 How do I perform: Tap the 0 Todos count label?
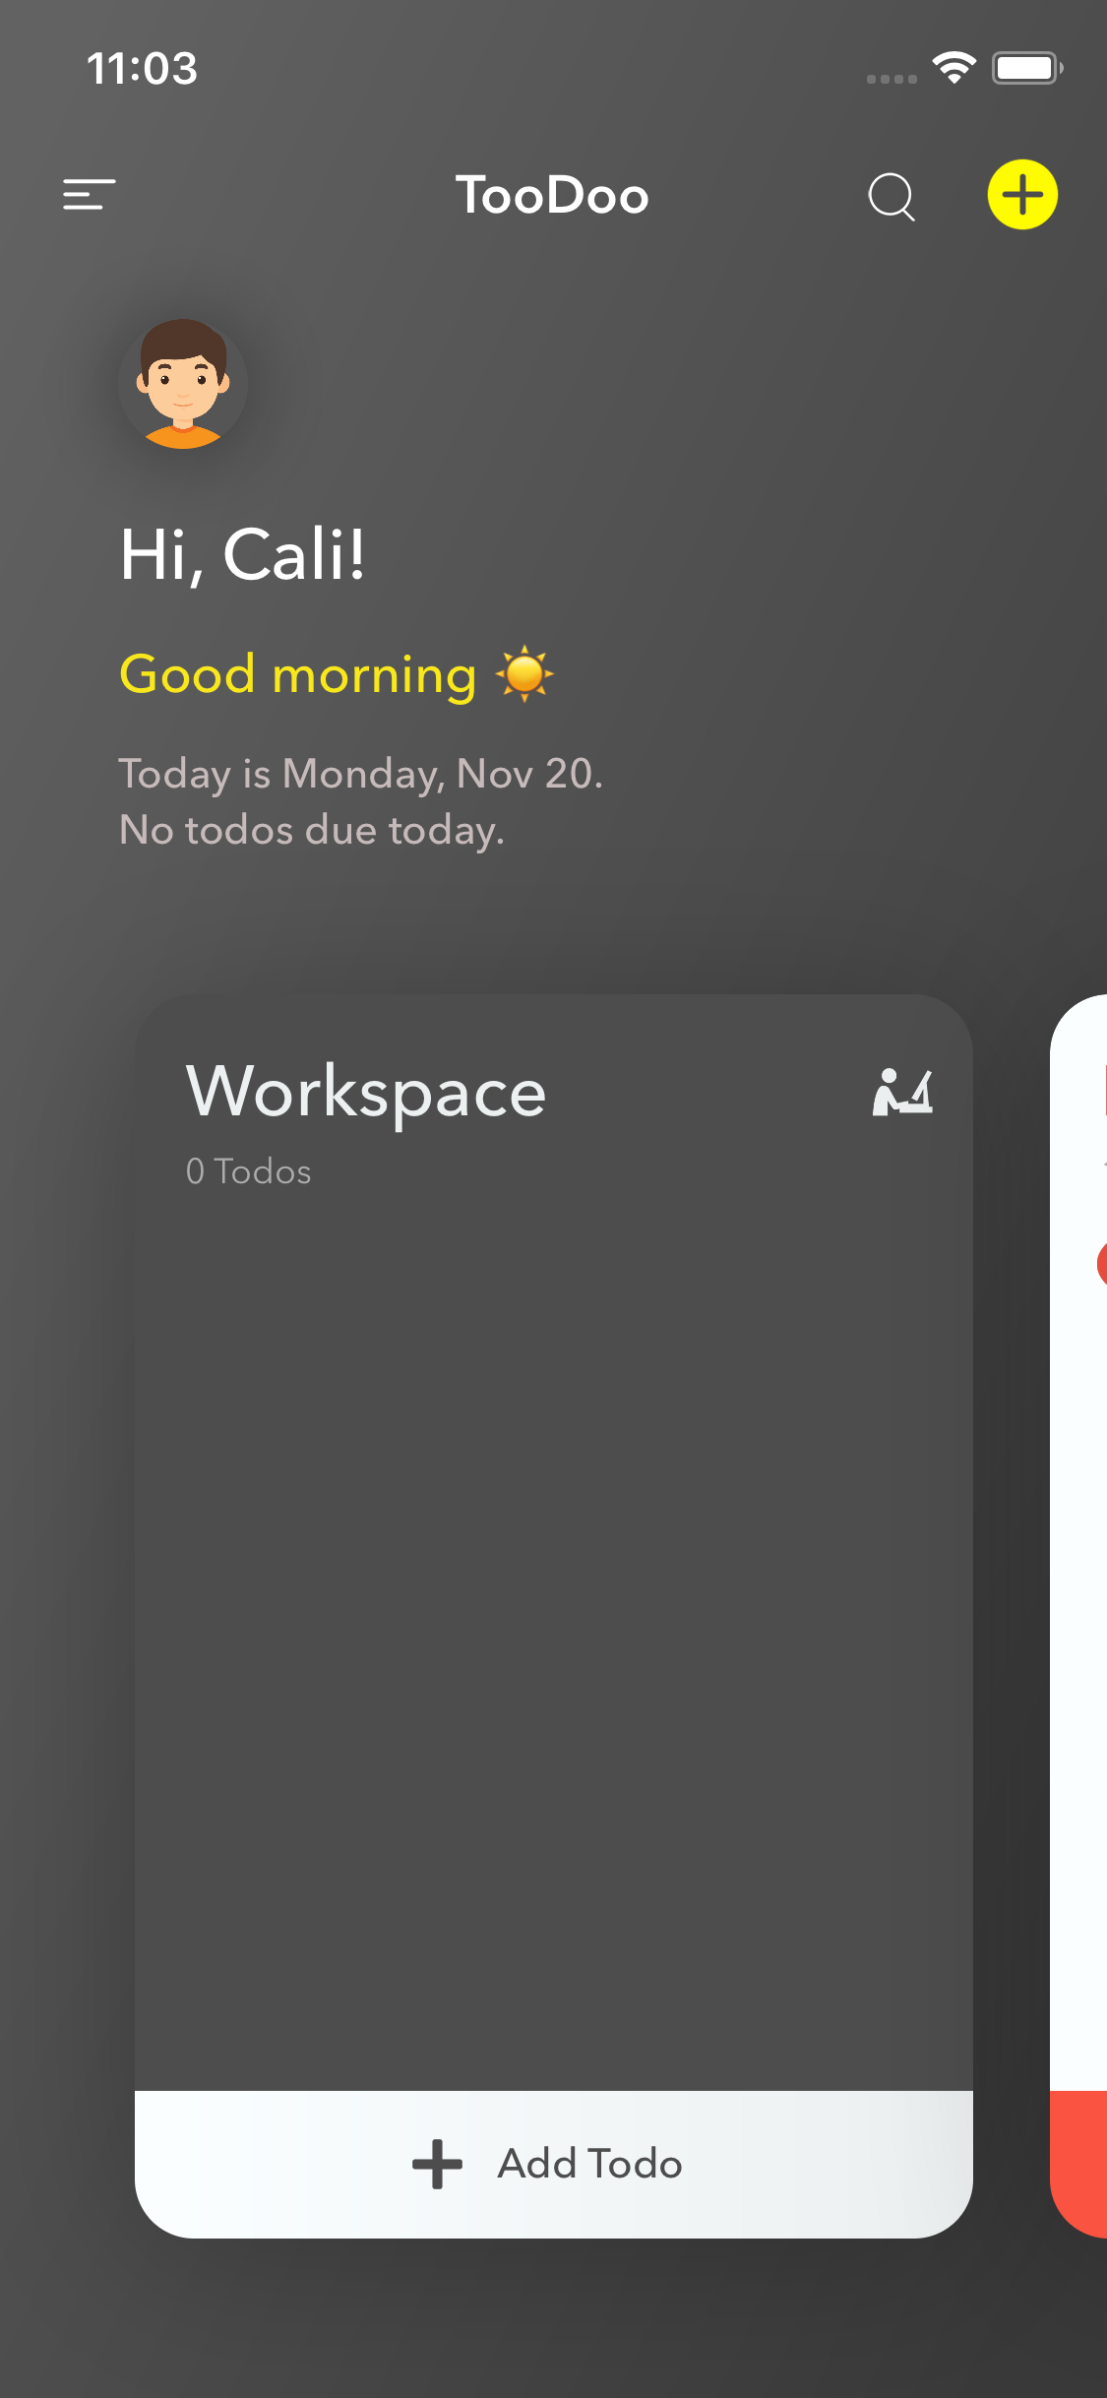coord(249,1171)
